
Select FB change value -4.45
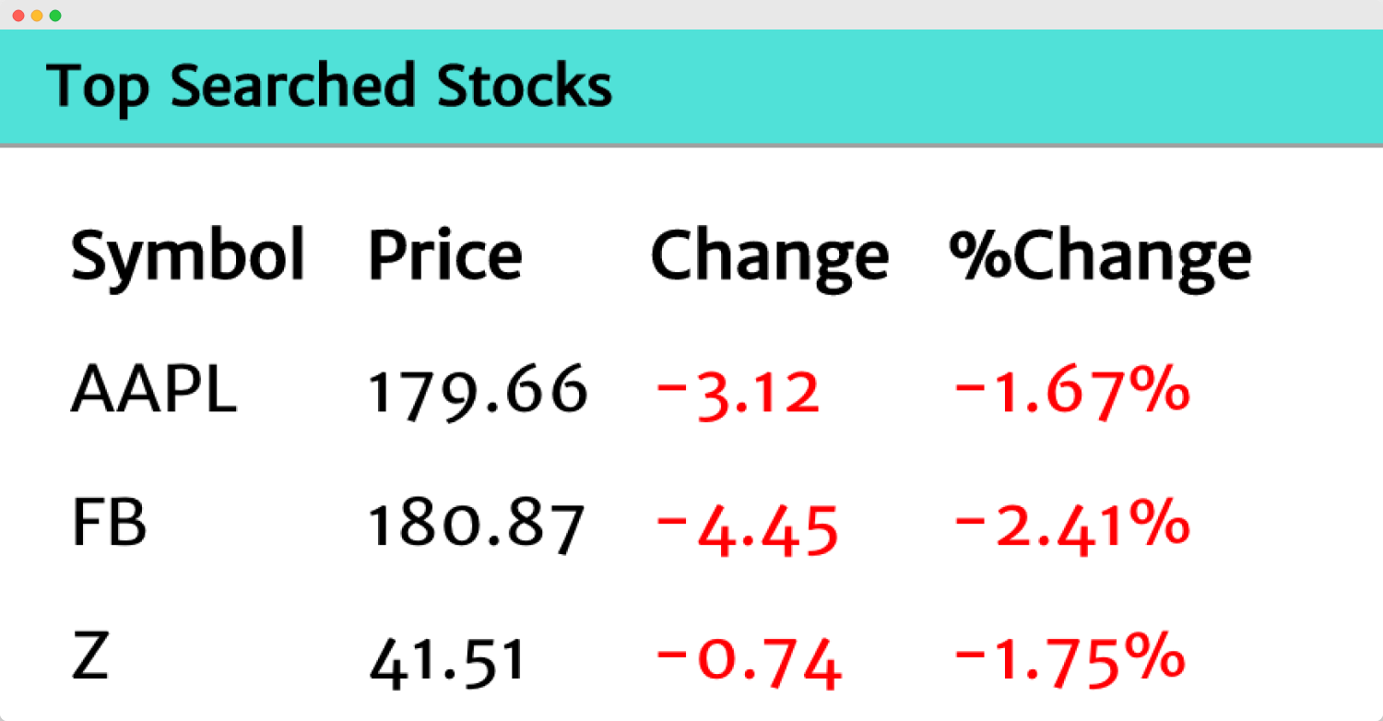747,528
